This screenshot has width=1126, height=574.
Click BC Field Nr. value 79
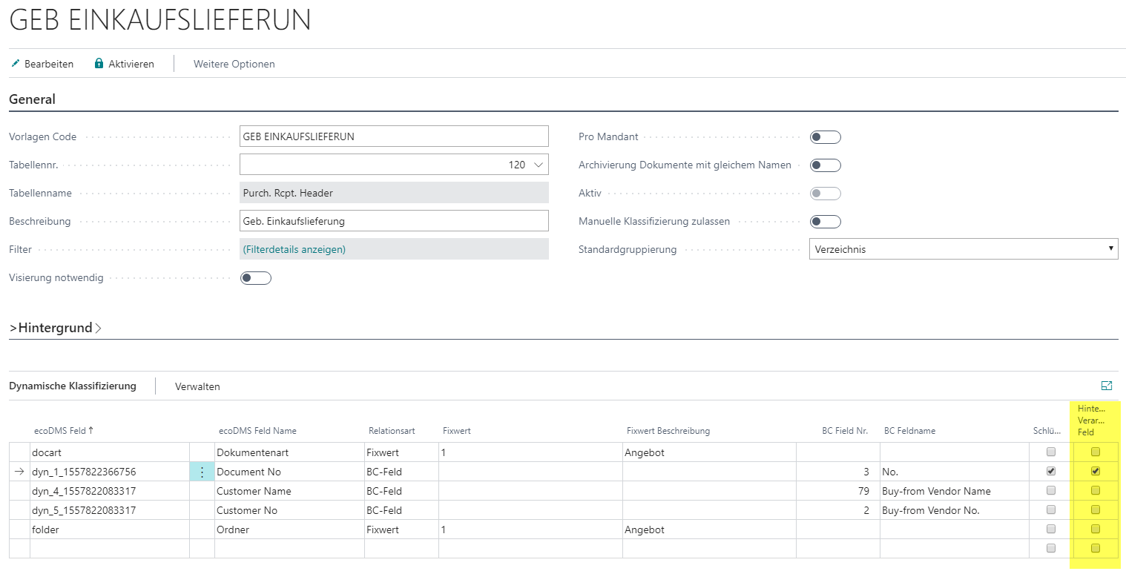coord(838,491)
